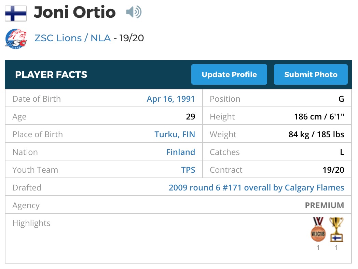
Task: Open the gold trophy Finland highlight
Action: (x=336, y=229)
